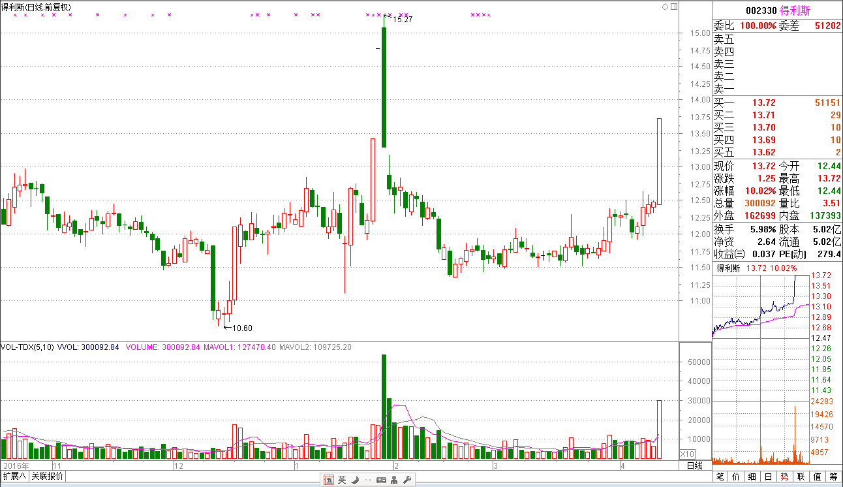Click the 量比 value 3.51
Image resolution: width=843 pixels, height=487 pixels.
832,204
